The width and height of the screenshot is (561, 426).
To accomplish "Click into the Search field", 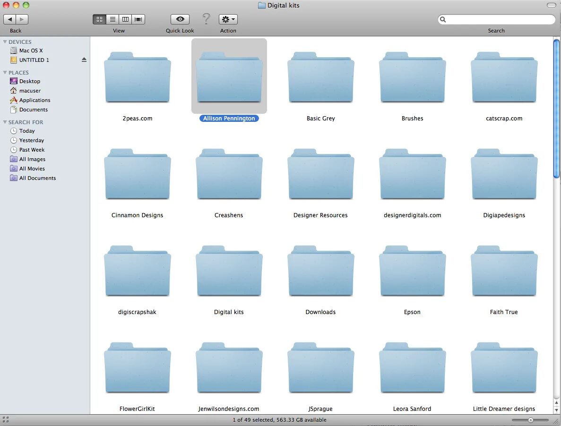I will (x=496, y=19).
